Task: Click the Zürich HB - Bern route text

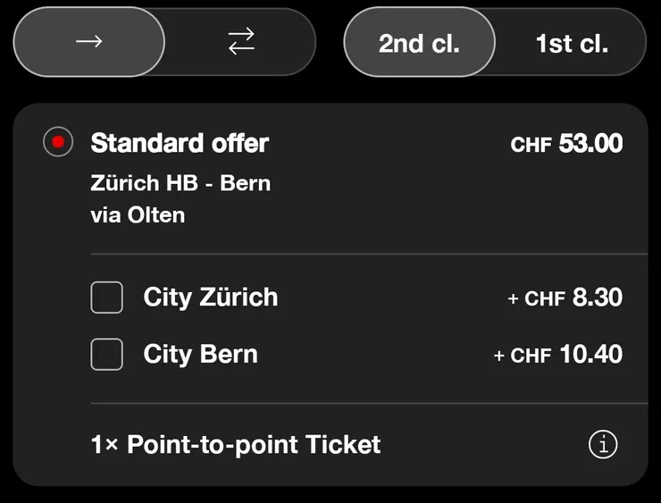Action: (x=180, y=184)
